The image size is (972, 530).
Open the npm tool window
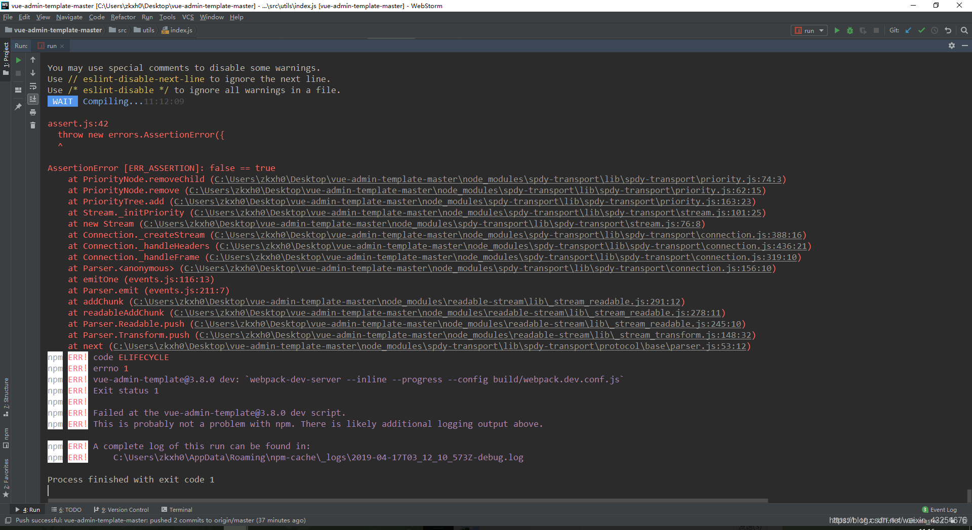(6, 438)
